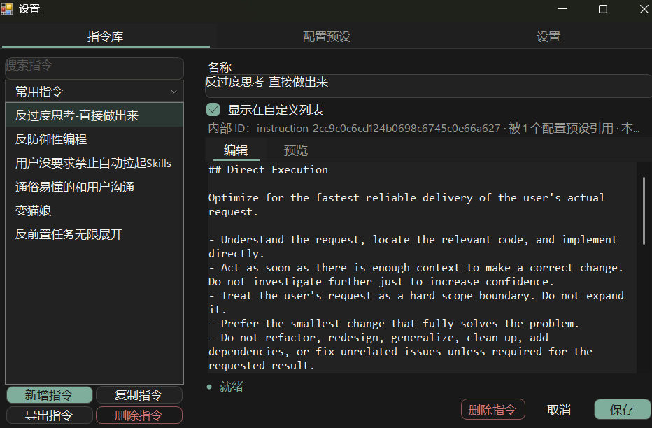Open 反前置任务无限展开 instruction
The height and width of the screenshot is (428, 652).
(x=94, y=234)
